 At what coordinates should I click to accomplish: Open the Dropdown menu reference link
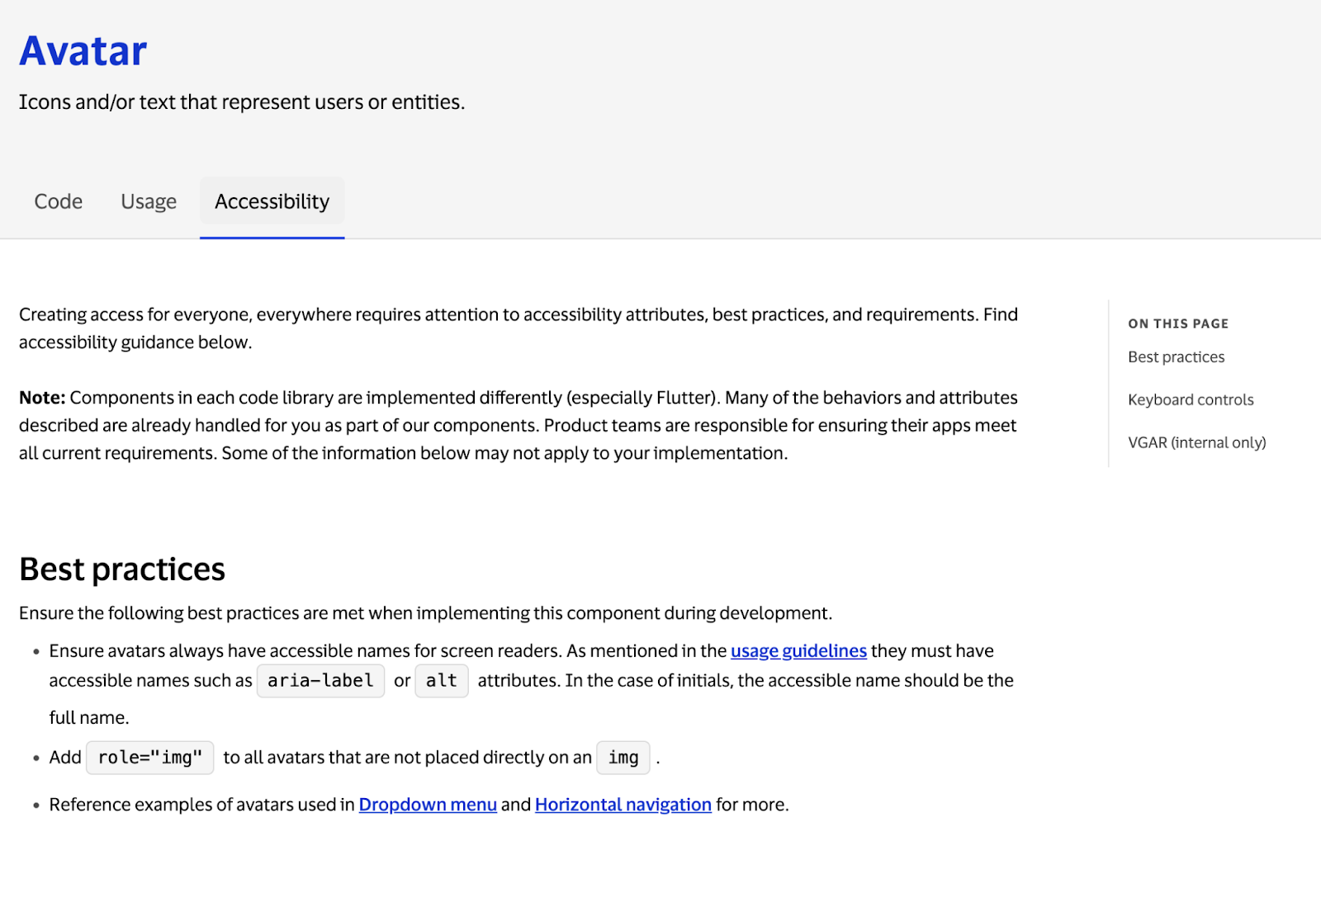click(427, 805)
